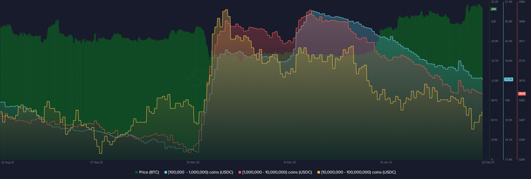Click the 27 Sep 22 date label
The image size is (531, 179).
pos(96,162)
